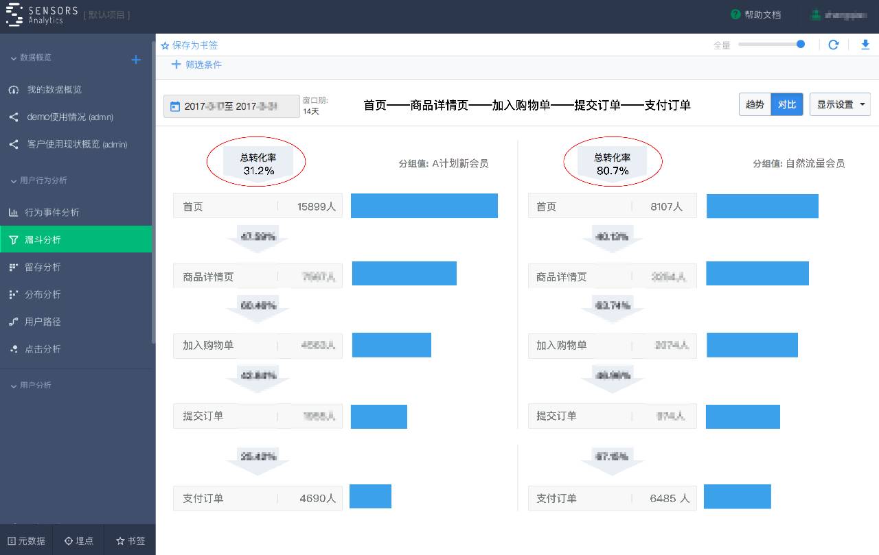
Task: Open 埋点 at sidebar bottom
Action: [x=78, y=541]
